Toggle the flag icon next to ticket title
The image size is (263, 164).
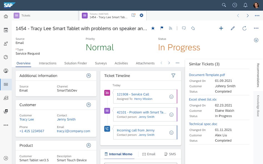(162, 28)
